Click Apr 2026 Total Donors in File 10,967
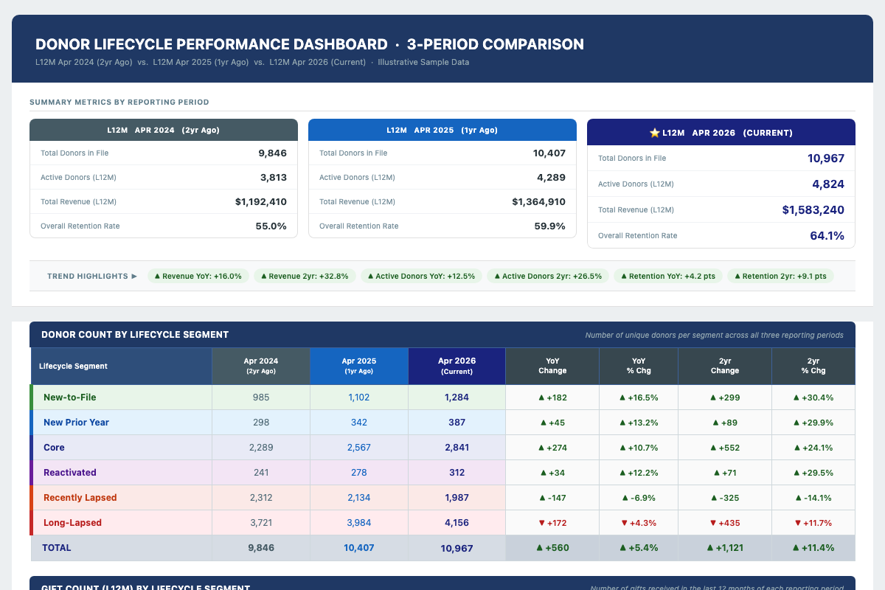 (826, 159)
